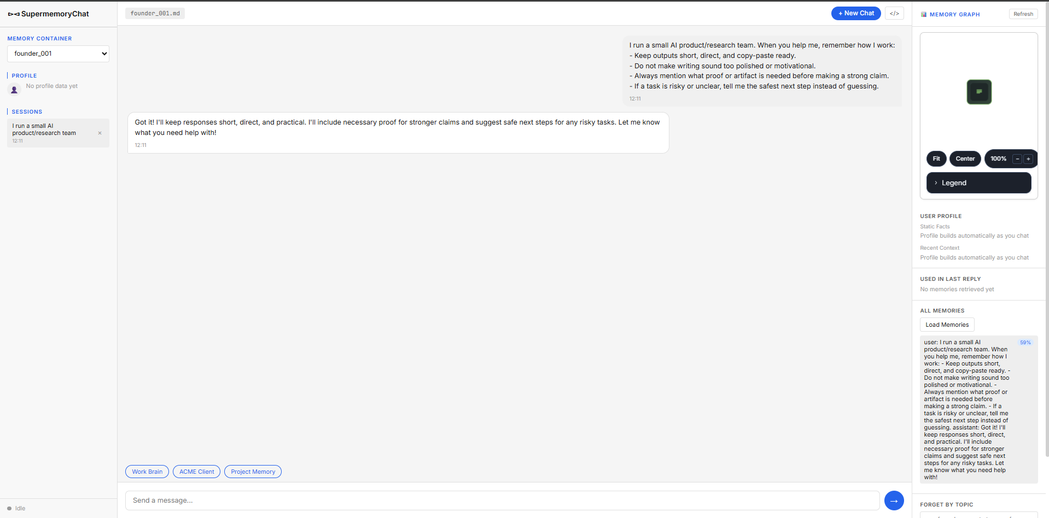
Task: Click the USER PROFILE heading in right panel
Action: coord(941,216)
